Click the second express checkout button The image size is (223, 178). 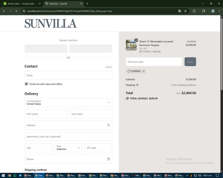91,48
